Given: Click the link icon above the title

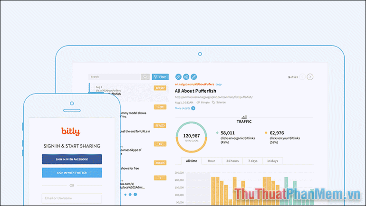Looking at the screenshot, I should 178,76.
